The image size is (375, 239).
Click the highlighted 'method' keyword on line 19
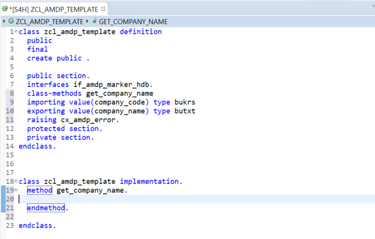point(40,190)
